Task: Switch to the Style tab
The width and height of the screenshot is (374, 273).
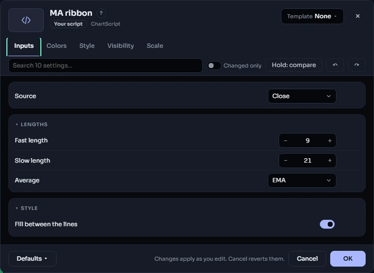Action: point(87,46)
